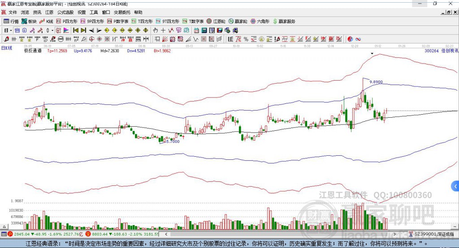Select the crosshair cursor tool
459x248 pixels.
[x=163, y=30]
